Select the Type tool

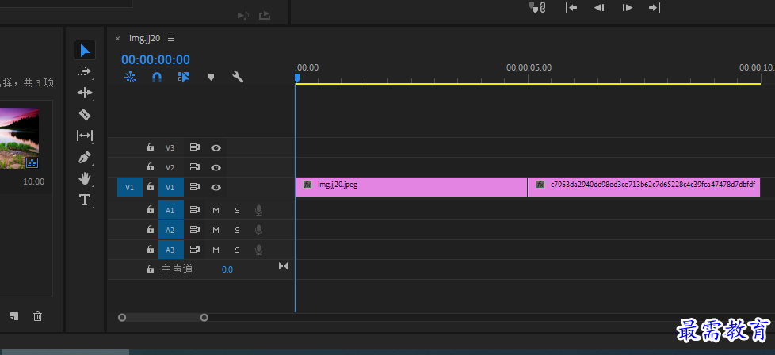pos(85,200)
